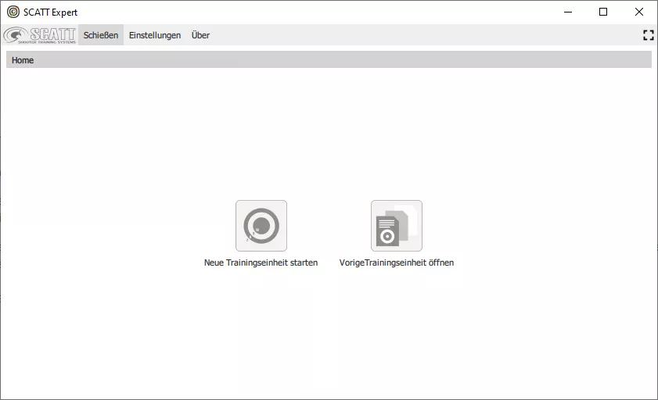Click the SCATT Expert app icon in title bar
The width and height of the screenshot is (658, 400).
(13, 12)
